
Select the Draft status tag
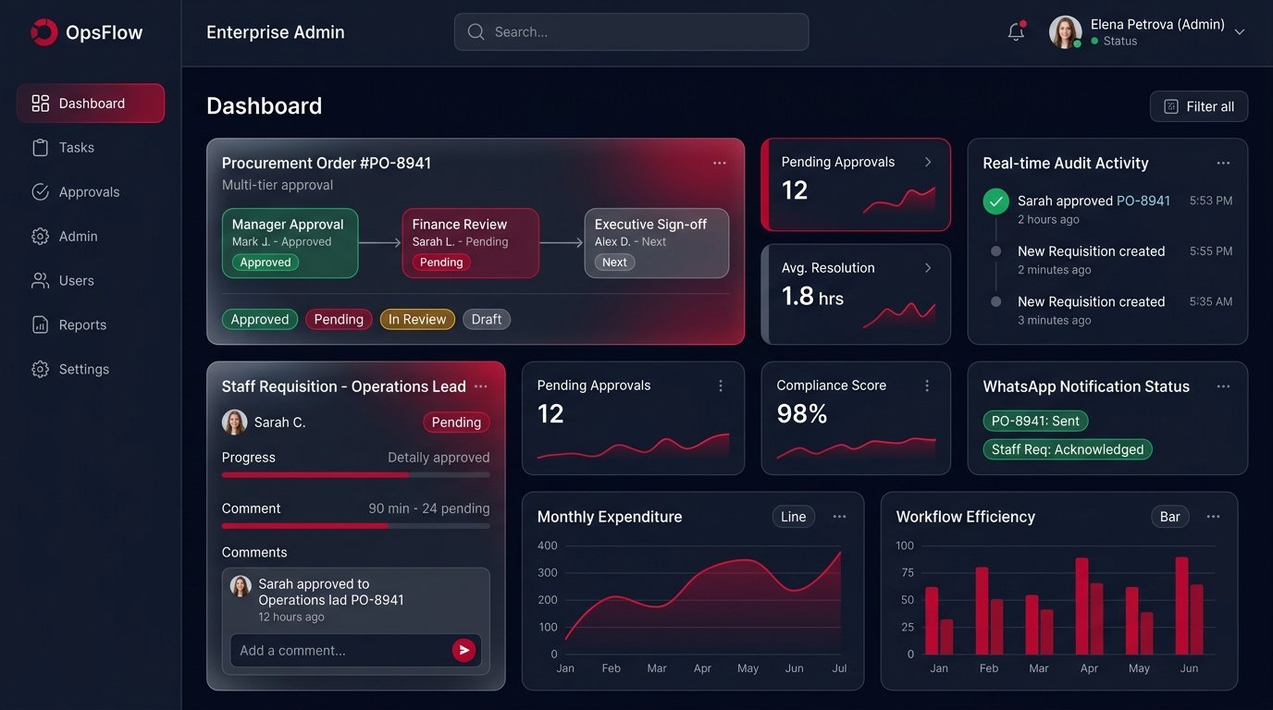(487, 319)
